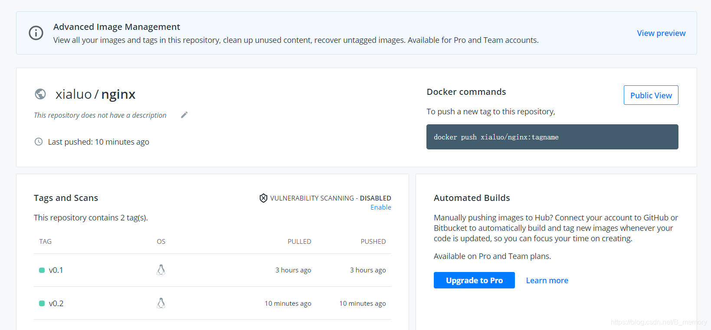
Task: Open the Public View button
Action: (x=651, y=95)
